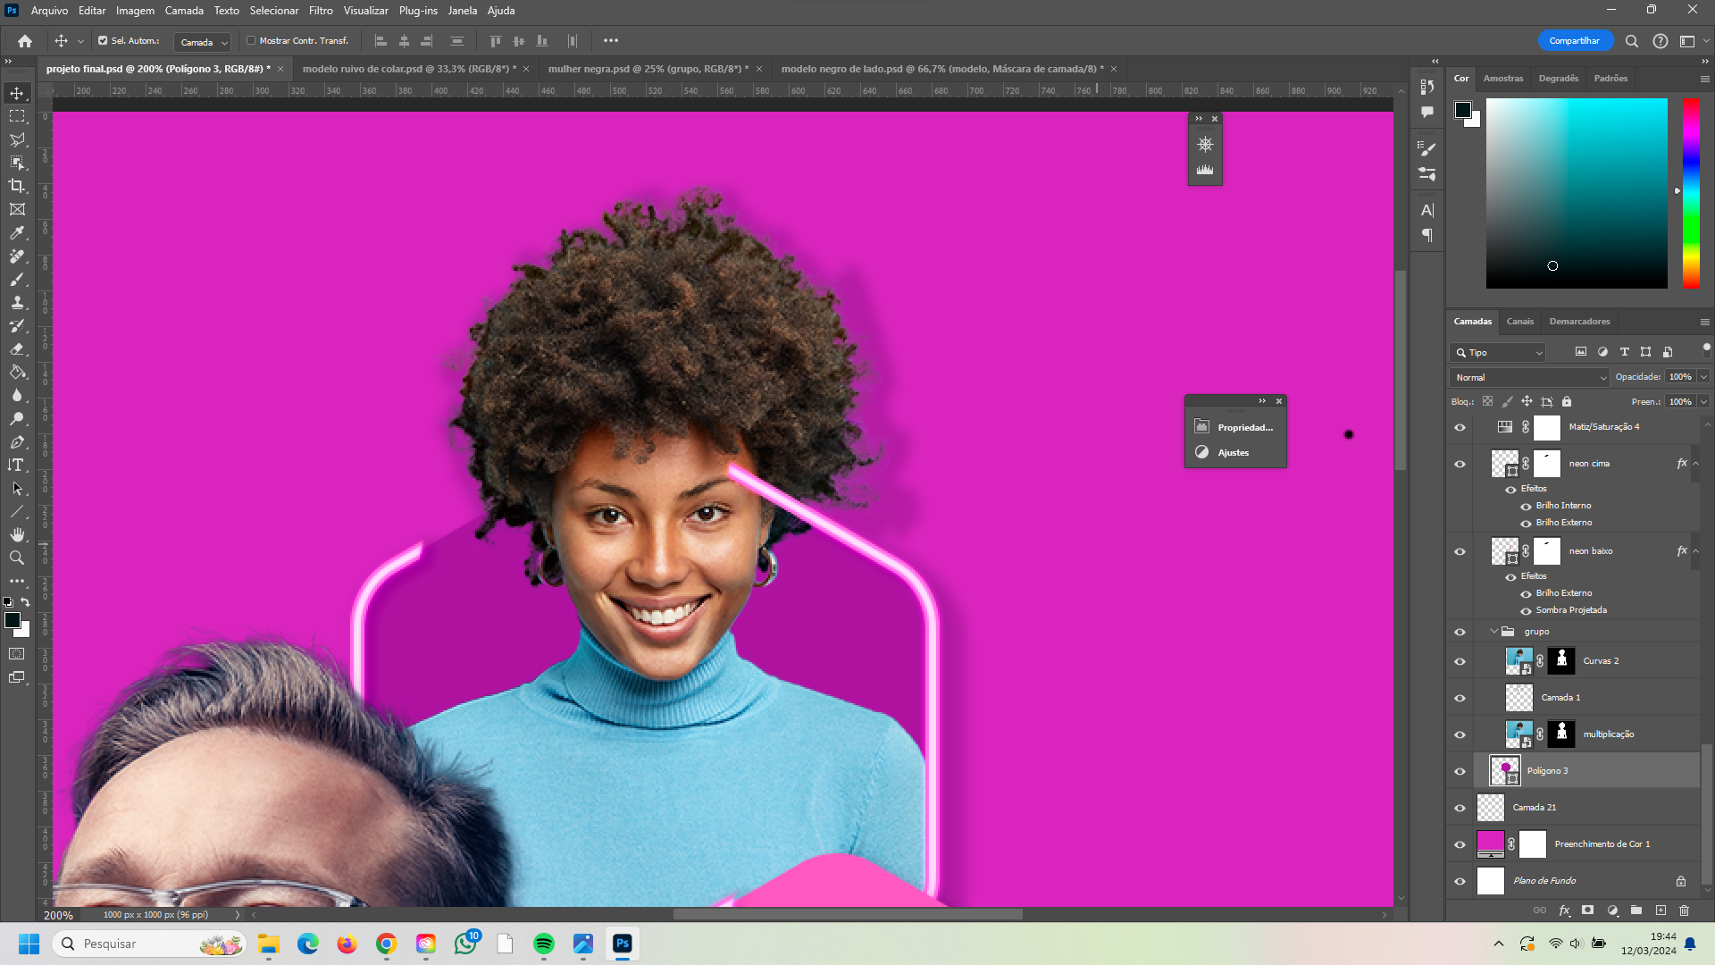The image size is (1715, 965).
Task: Open the Preen. fill percentage dropdown arrow
Action: pos(1703,402)
